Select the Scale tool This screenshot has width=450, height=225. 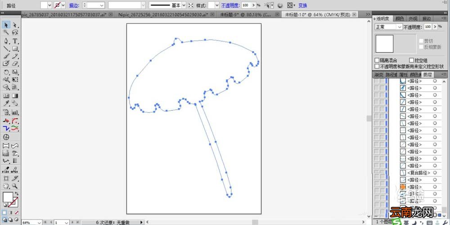click(15, 72)
